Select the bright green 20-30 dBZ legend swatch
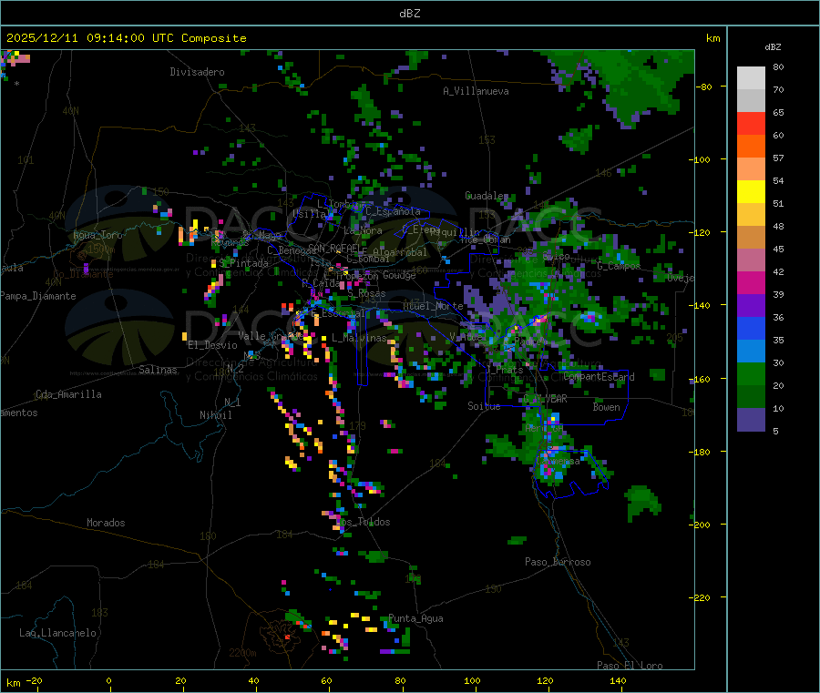Image resolution: width=820 pixels, height=693 pixels. [751, 373]
